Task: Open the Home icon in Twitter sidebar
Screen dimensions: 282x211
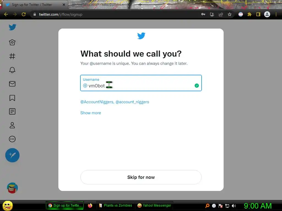Action: click(x=12, y=42)
